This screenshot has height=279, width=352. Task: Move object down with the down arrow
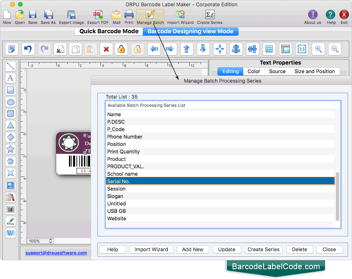203,49
